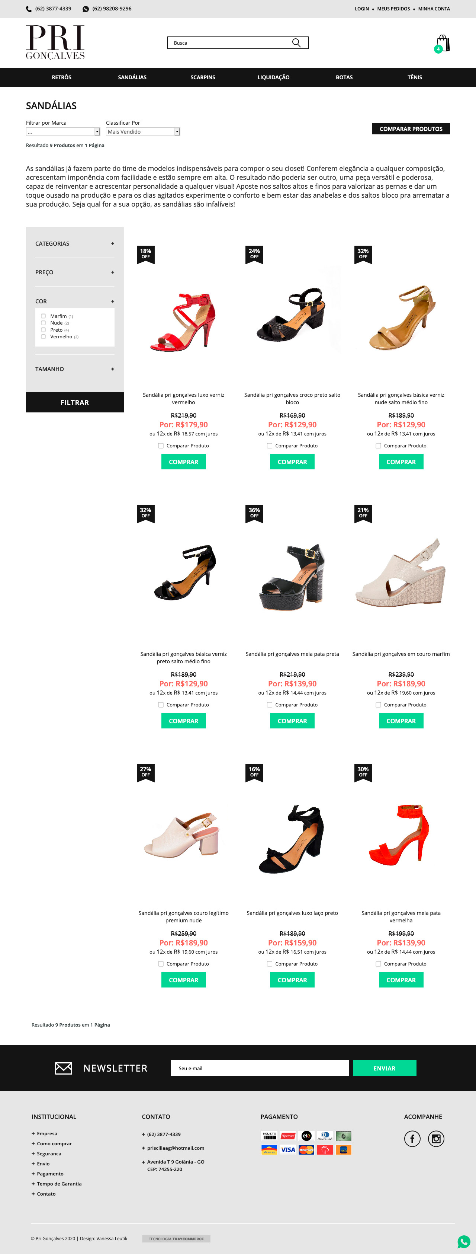Click the search magnifier icon

coord(296,43)
